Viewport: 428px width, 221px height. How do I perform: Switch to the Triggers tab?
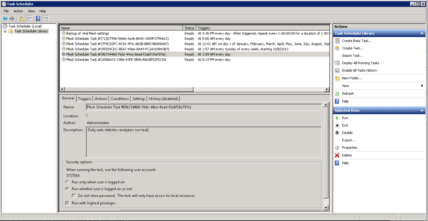coord(84,99)
